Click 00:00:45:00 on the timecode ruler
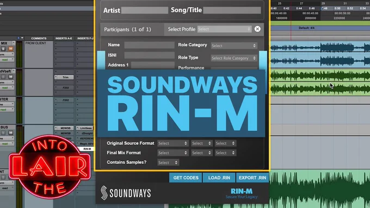The height and width of the screenshot is (208, 370). pos(310,13)
